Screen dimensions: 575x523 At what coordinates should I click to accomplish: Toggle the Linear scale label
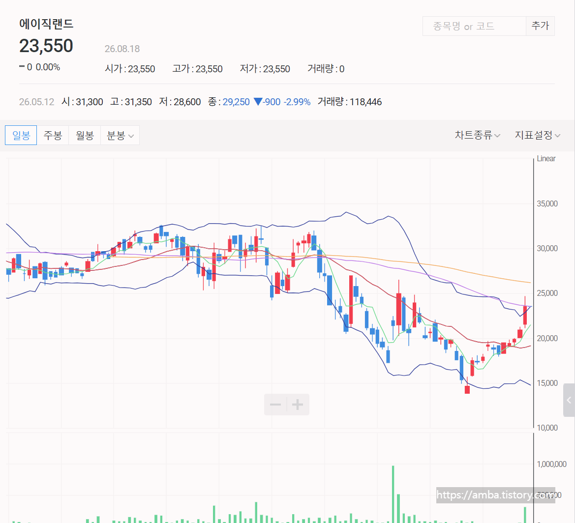point(546,159)
